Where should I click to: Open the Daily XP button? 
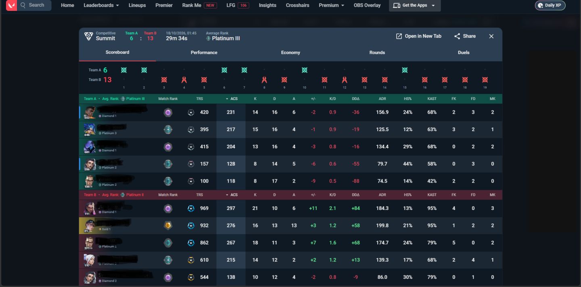coord(550,5)
